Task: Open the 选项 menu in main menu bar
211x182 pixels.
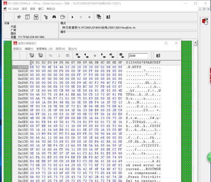Action: (24, 9)
